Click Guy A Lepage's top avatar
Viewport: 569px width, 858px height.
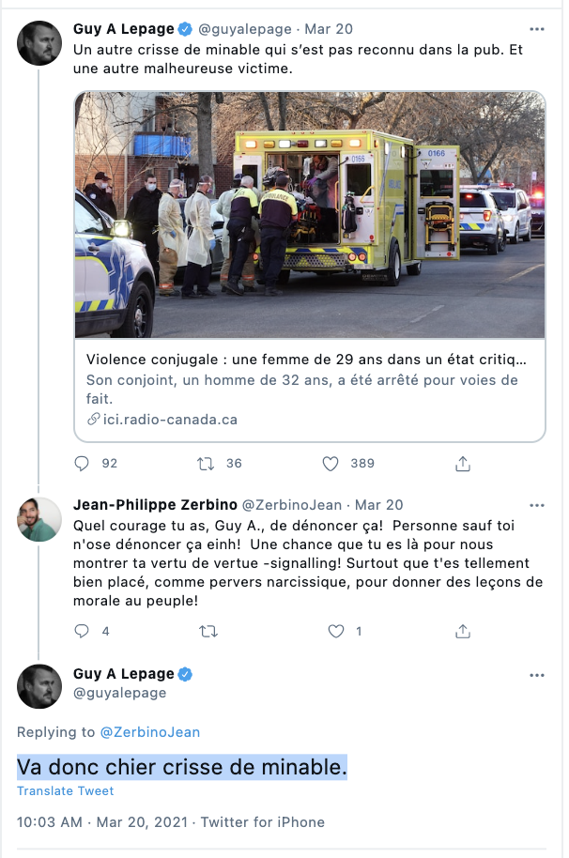tap(39, 43)
